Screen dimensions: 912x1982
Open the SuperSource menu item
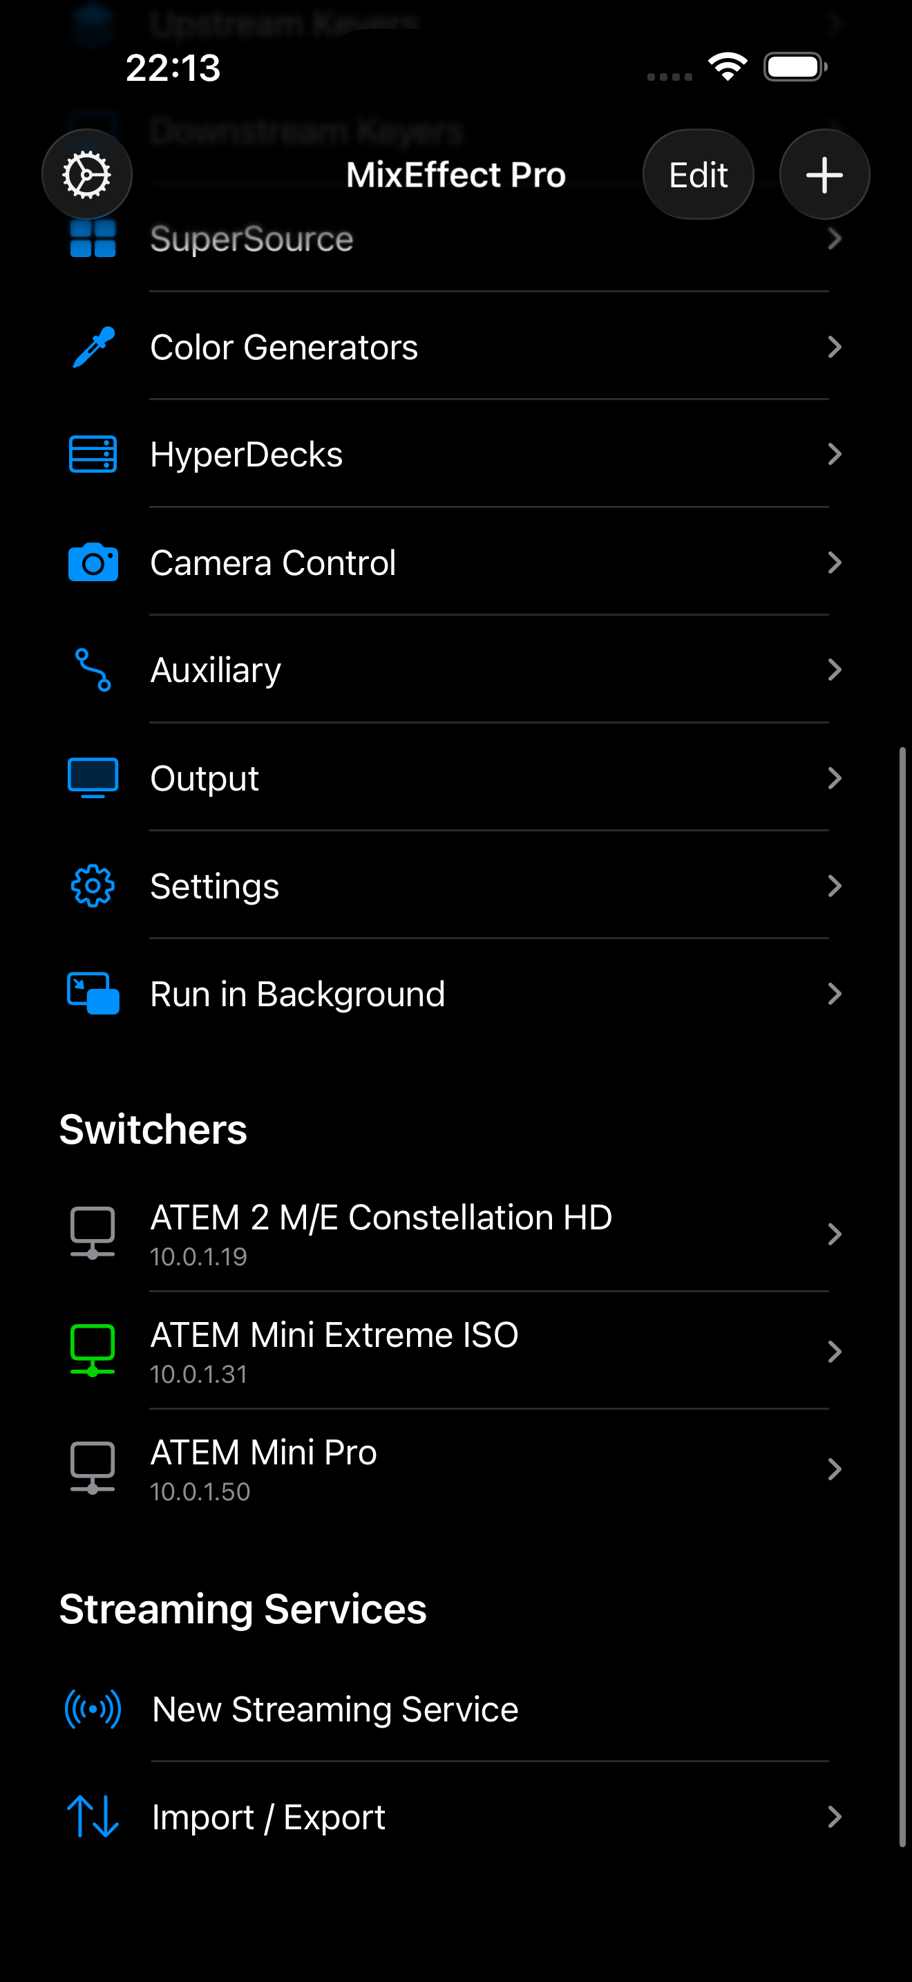click(251, 239)
